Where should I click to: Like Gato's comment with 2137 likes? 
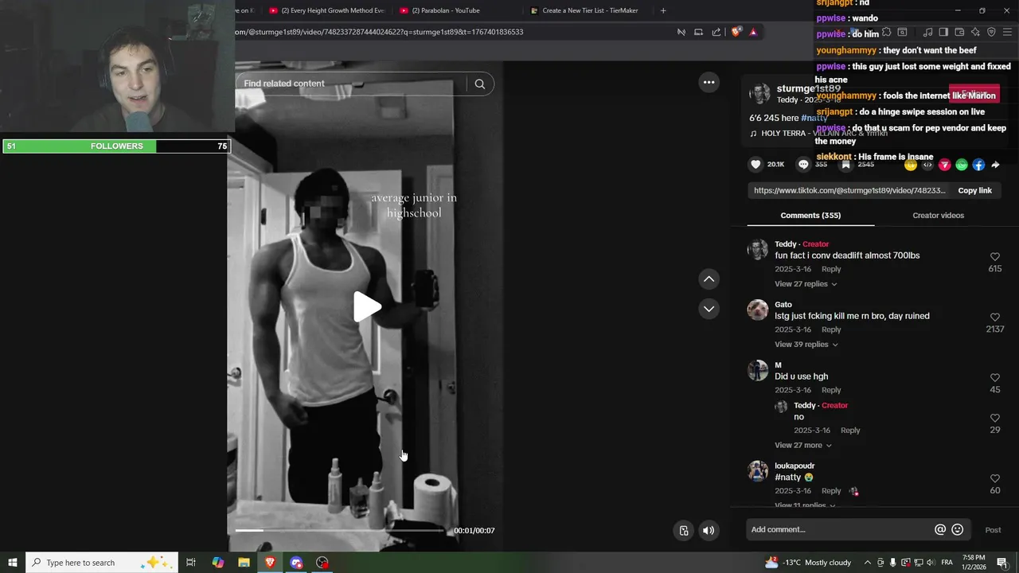point(994,318)
